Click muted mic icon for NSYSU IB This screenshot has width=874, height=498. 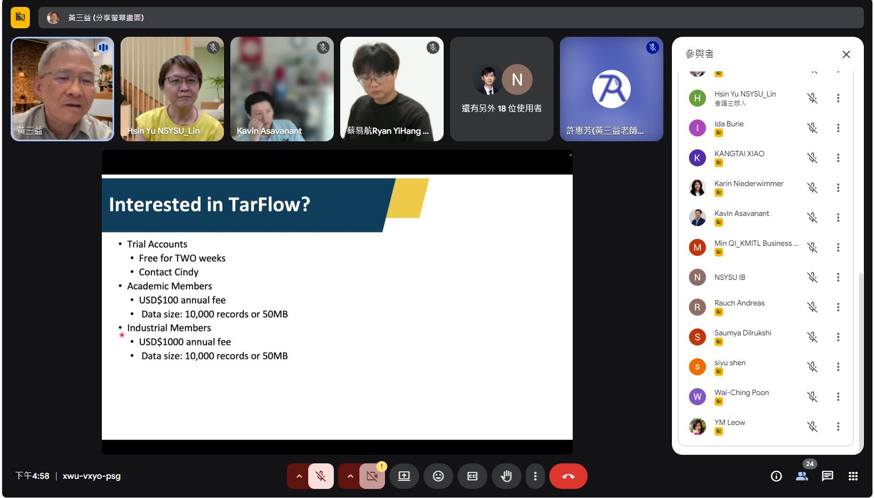click(813, 277)
